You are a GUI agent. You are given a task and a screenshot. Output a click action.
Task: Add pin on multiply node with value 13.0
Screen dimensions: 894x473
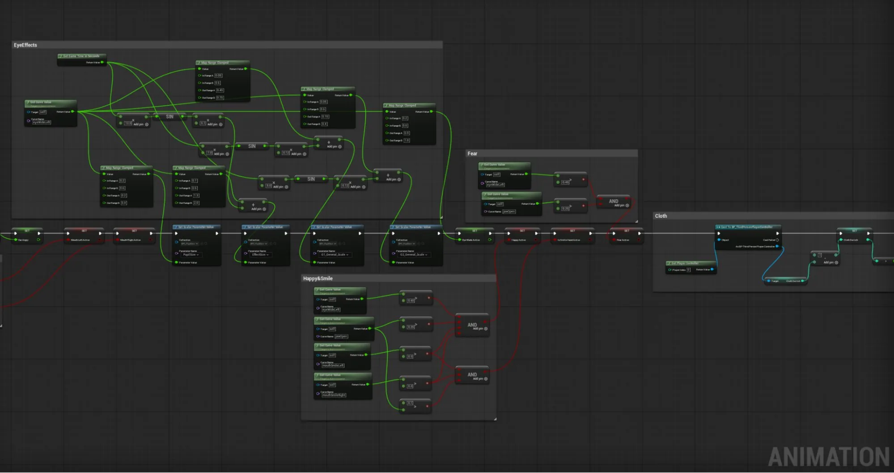(141, 124)
